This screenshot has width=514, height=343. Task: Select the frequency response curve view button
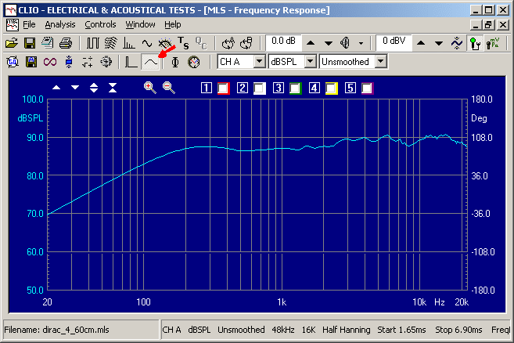[x=149, y=61]
